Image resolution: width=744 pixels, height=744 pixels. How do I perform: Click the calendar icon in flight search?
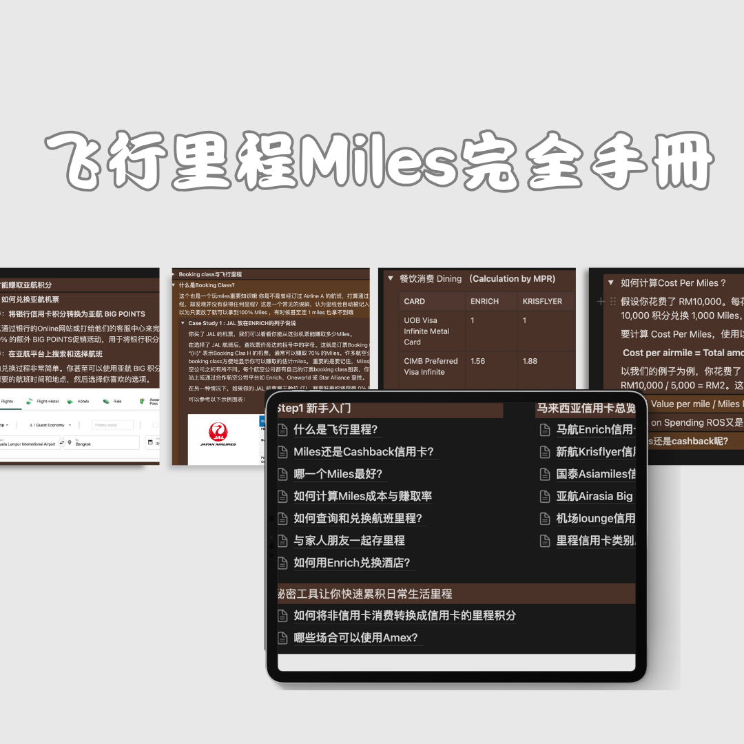coord(150,443)
